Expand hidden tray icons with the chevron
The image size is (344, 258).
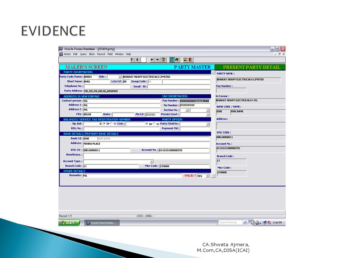(252, 223)
